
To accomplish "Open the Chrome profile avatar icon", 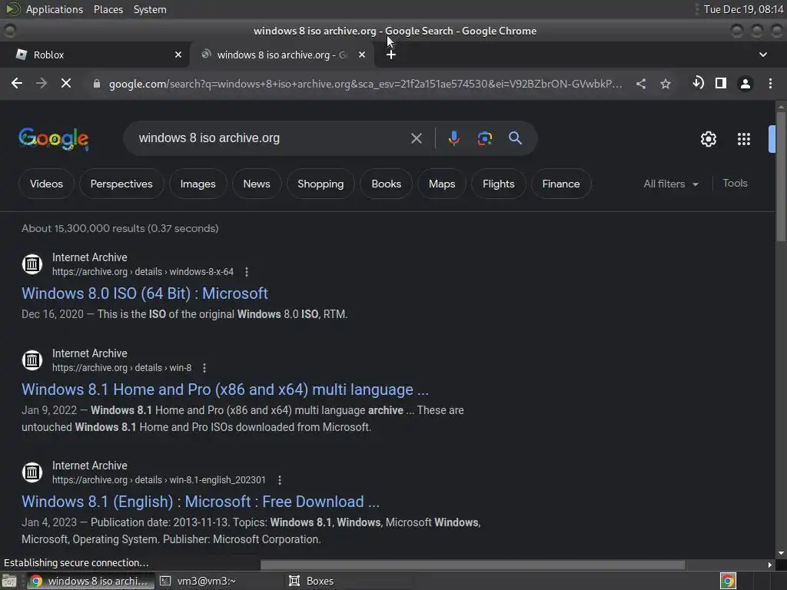I will (x=745, y=84).
